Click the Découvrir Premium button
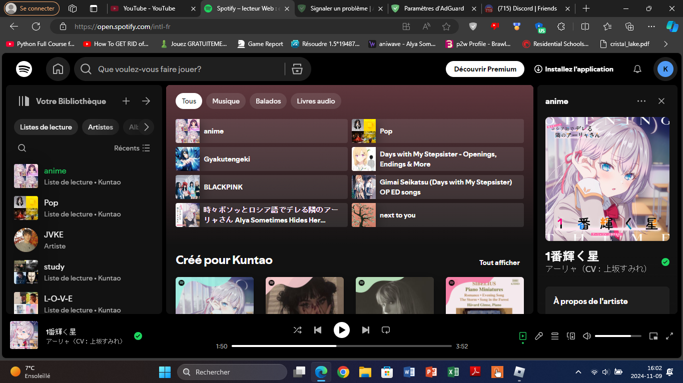This screenshot has width=683, height=383. (484, 68)
